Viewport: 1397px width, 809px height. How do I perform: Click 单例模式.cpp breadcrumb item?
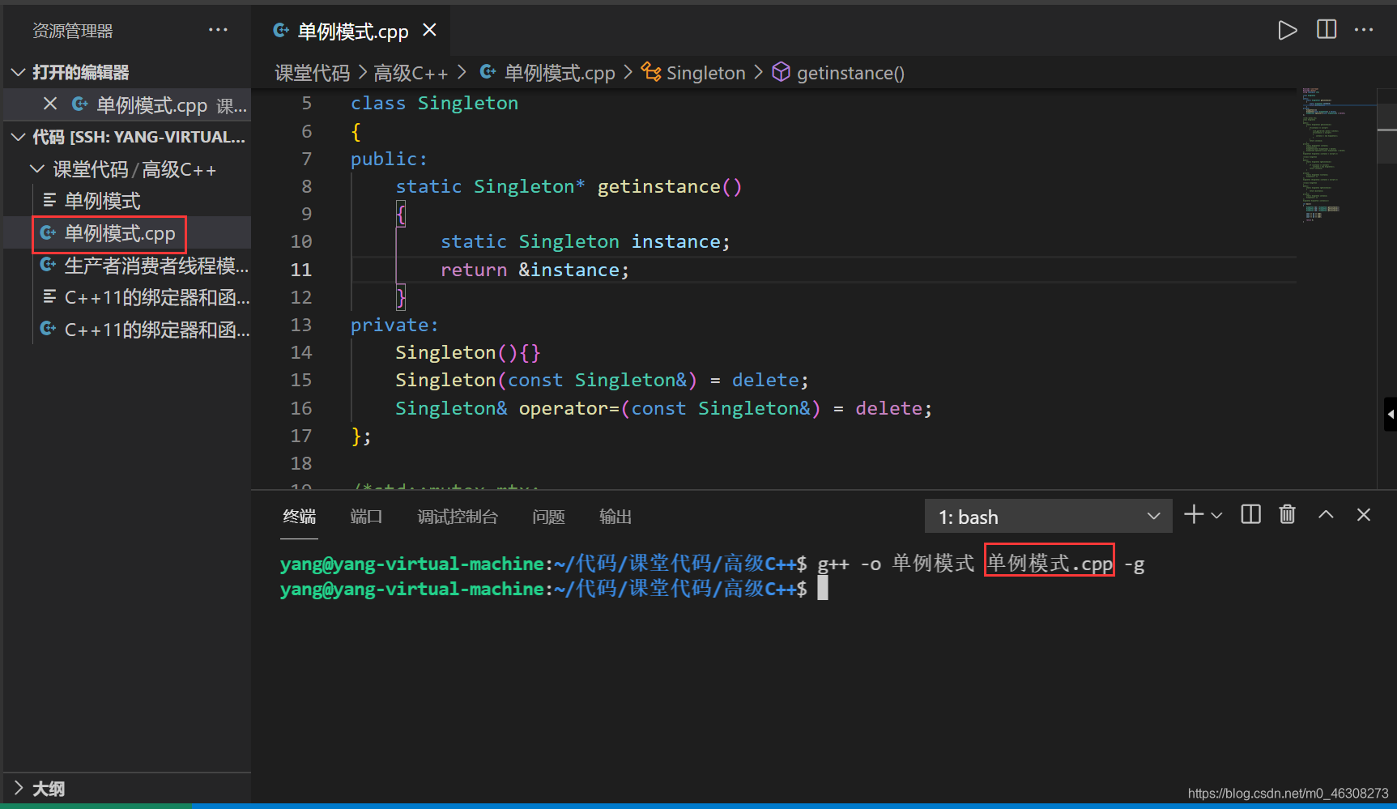pyautogui.click(x=560, y=73)
